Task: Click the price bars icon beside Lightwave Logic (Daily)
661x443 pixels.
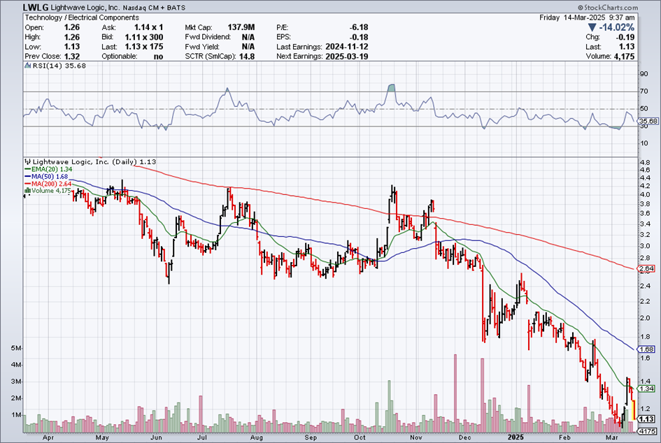Action: coord(28,161)
